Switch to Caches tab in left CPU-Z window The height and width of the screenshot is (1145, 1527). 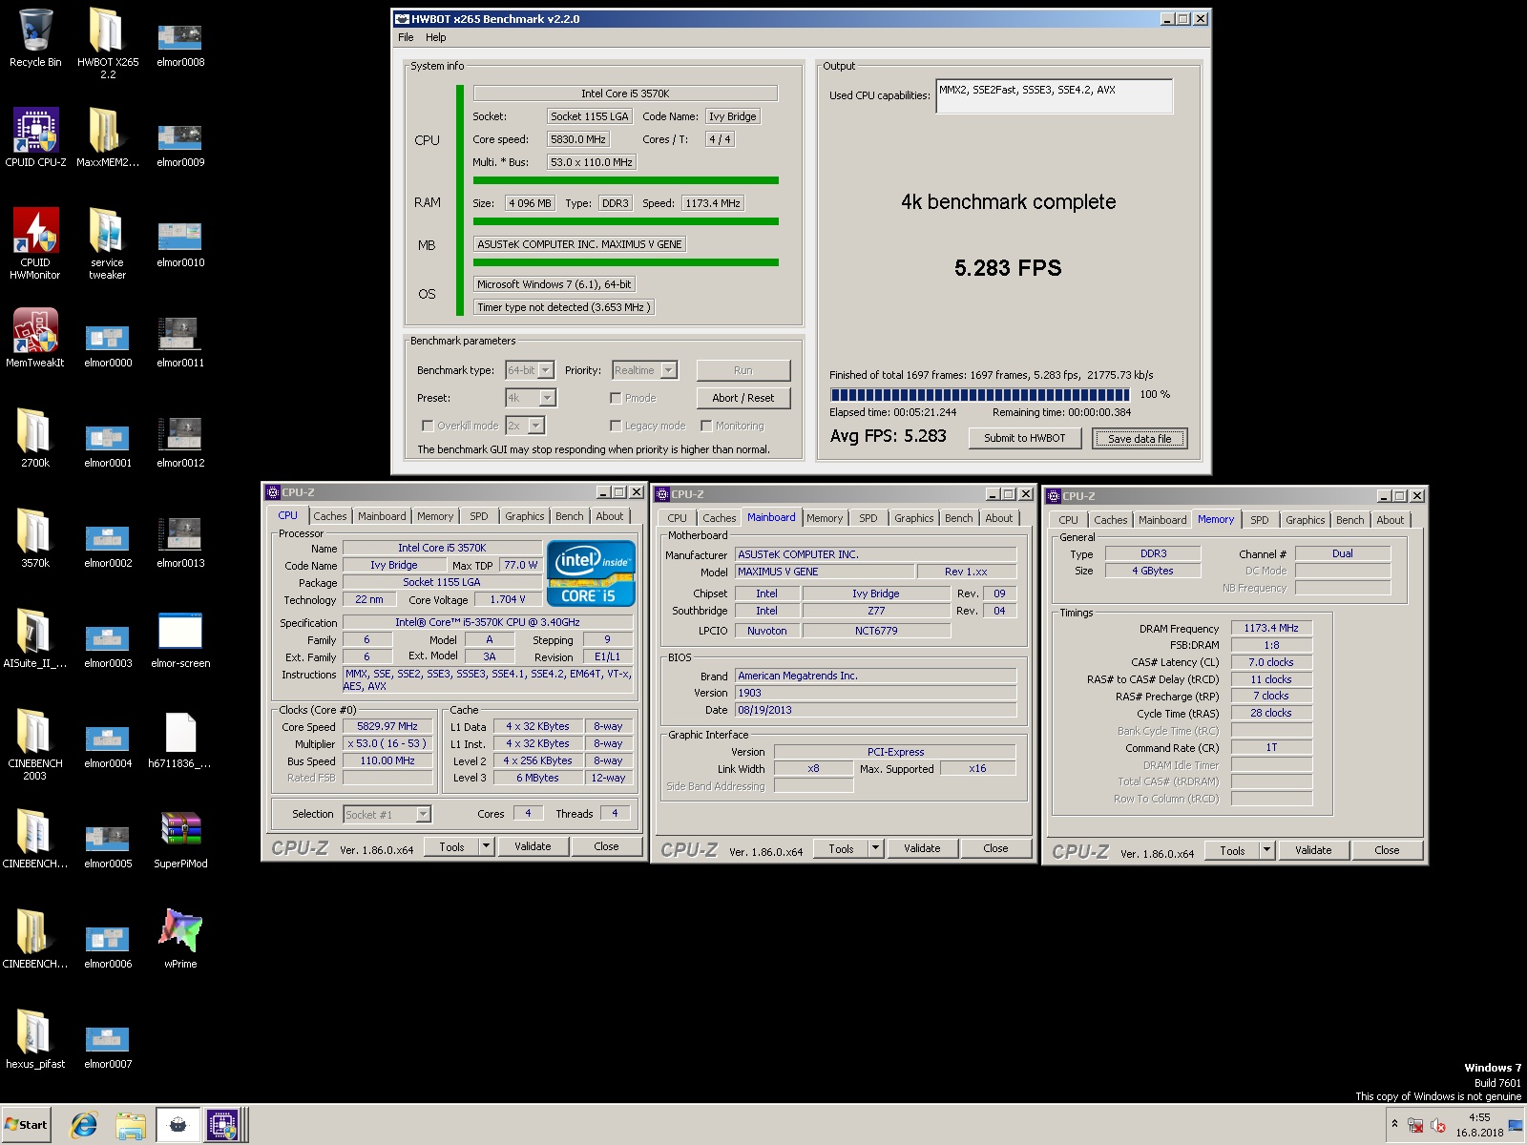pos(330,516)
